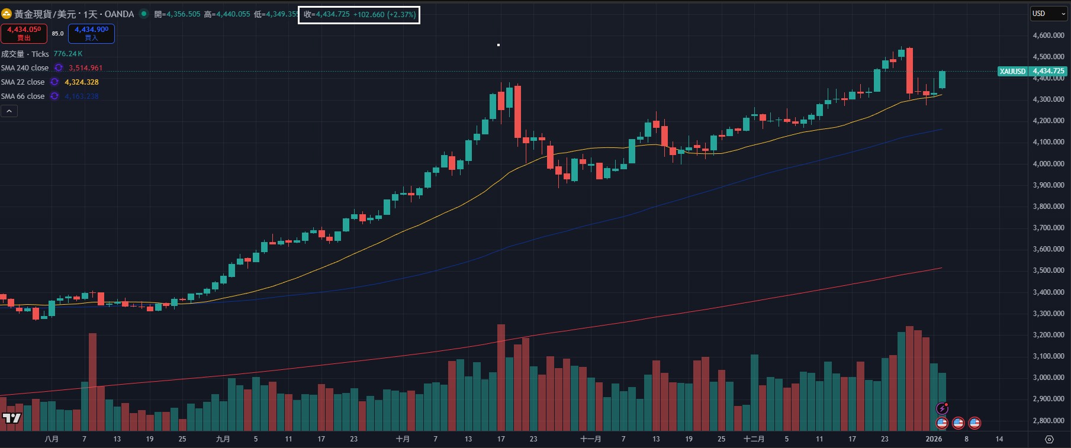The width and height of the screenshot is (1071, 448).
Task: Click the first US flag economic event
Action: click(942, 423)
